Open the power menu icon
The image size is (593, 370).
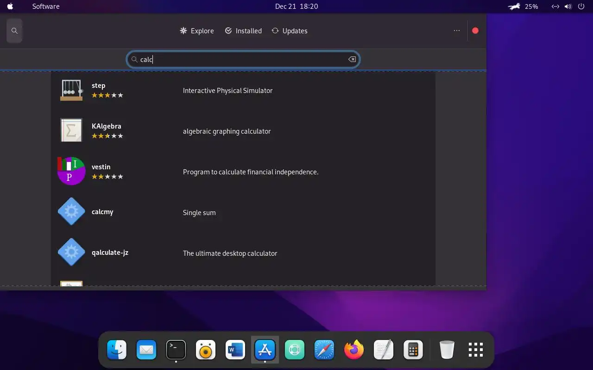pos(581,6)
